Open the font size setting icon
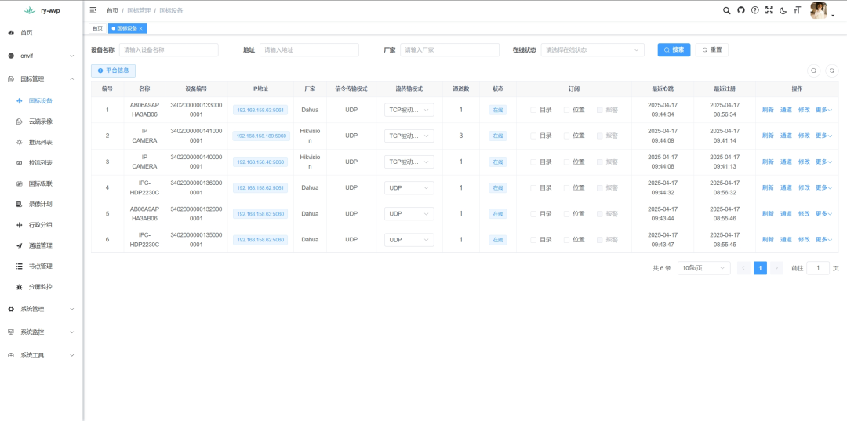The image size is (847, 421). (x=797, y=10)
